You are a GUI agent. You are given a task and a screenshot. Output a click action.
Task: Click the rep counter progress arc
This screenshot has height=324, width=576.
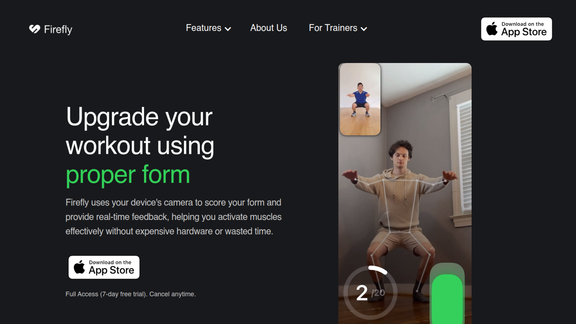pos(379,269)
